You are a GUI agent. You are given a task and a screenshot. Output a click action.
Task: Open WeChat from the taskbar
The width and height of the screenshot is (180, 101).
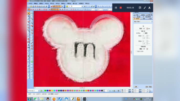click(35, 99)
